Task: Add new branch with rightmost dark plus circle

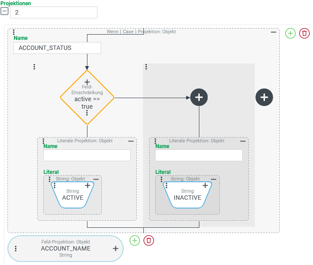Action: click(x=264, y=96)
